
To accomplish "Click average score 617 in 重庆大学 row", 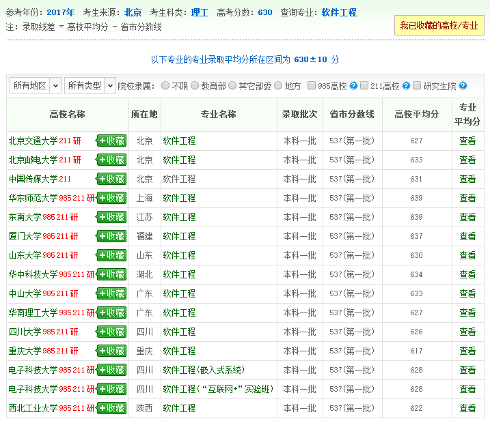I will [x=416, y=351].
